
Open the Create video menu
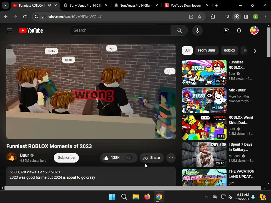tap(226, 30)
